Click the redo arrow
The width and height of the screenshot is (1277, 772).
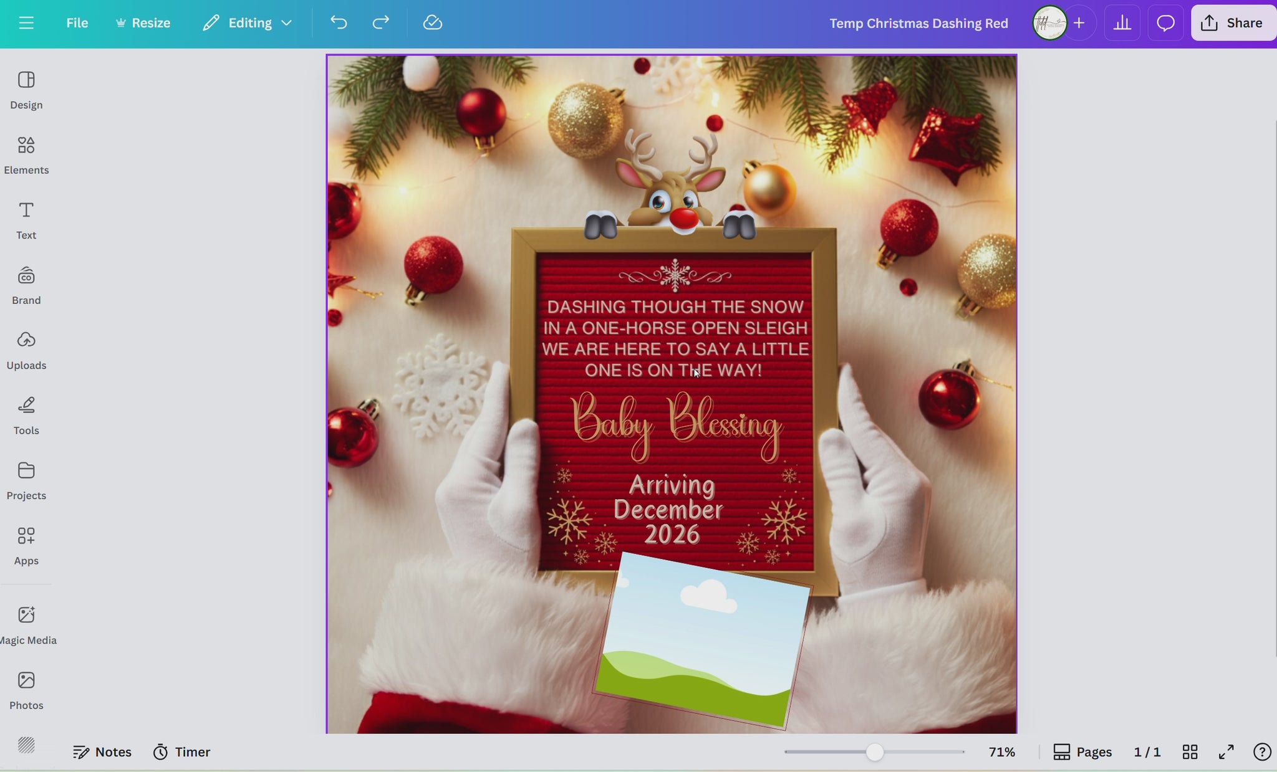[380, 23]
